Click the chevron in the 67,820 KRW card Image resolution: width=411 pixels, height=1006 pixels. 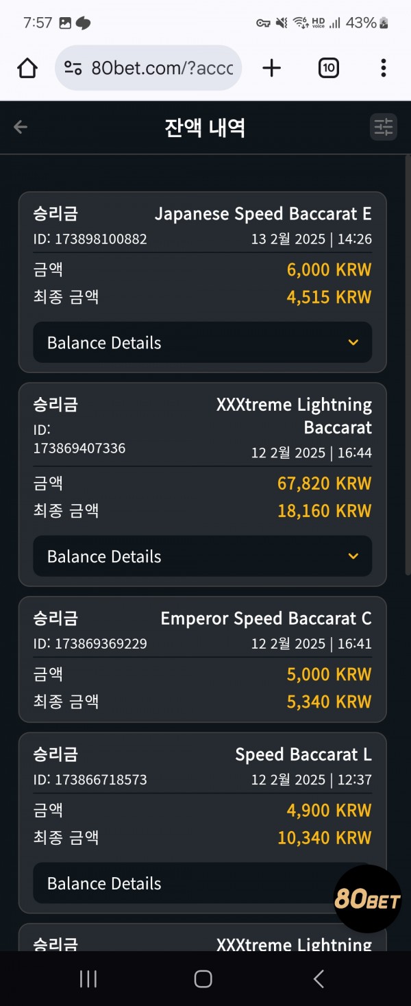tap(353, 556)
